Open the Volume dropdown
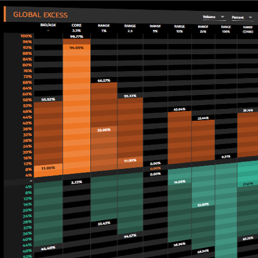The height and width of the screenshot is (258, 258). point(214,17)
